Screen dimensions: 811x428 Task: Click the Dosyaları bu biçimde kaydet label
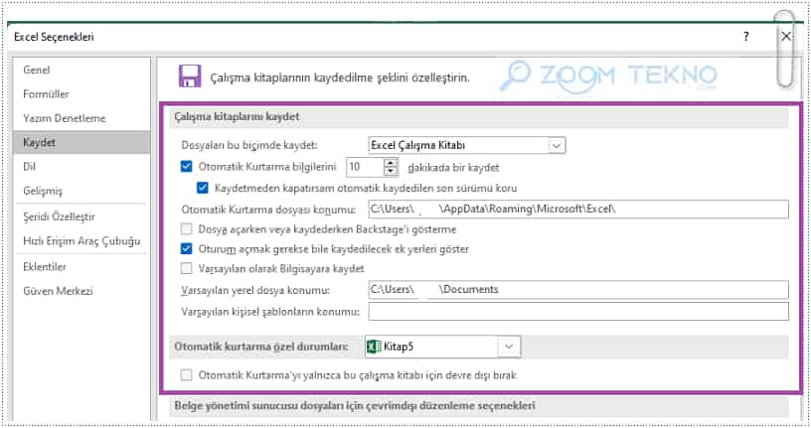point(249,145)
